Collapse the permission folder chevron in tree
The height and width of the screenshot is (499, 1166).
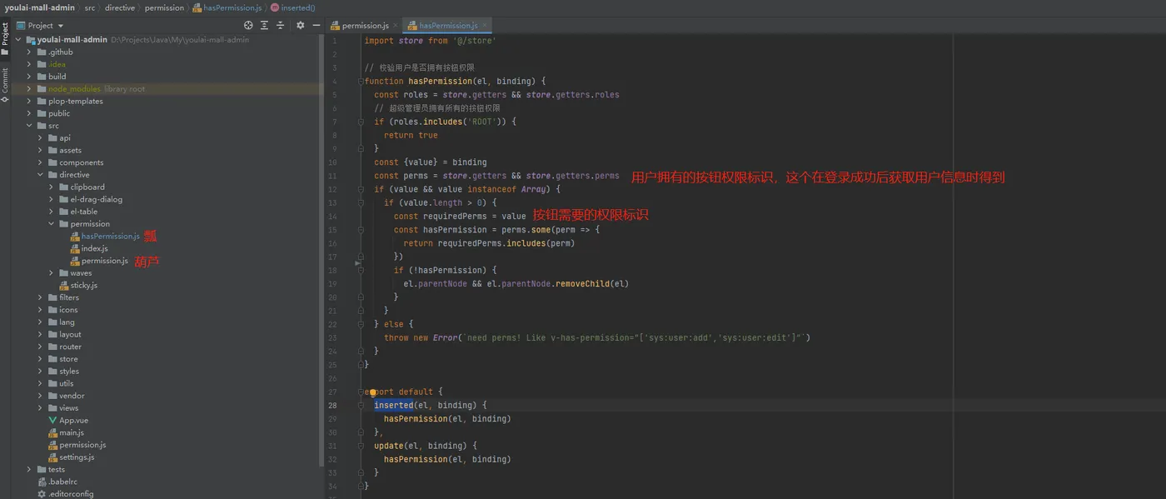[51, 224]
